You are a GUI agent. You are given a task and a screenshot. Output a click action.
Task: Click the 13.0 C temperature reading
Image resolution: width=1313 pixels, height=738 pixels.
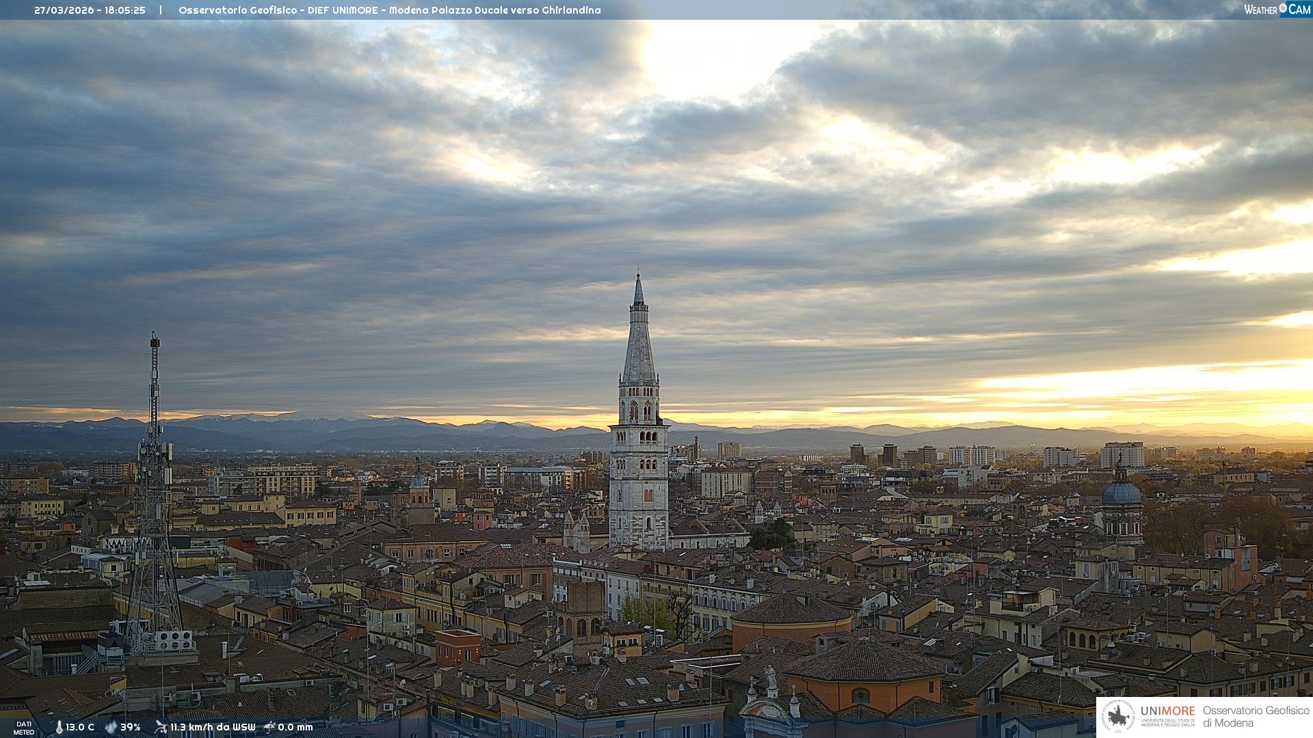(80, 728)
